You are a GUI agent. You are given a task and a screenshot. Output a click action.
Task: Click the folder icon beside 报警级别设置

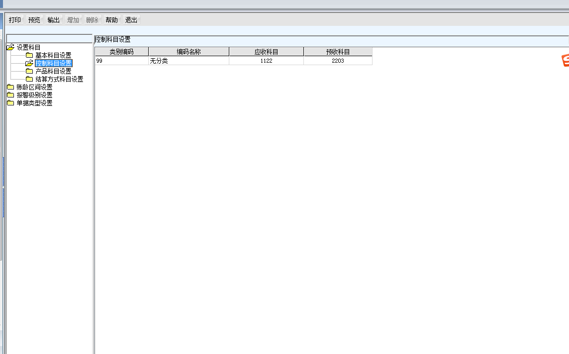[10, 95]
